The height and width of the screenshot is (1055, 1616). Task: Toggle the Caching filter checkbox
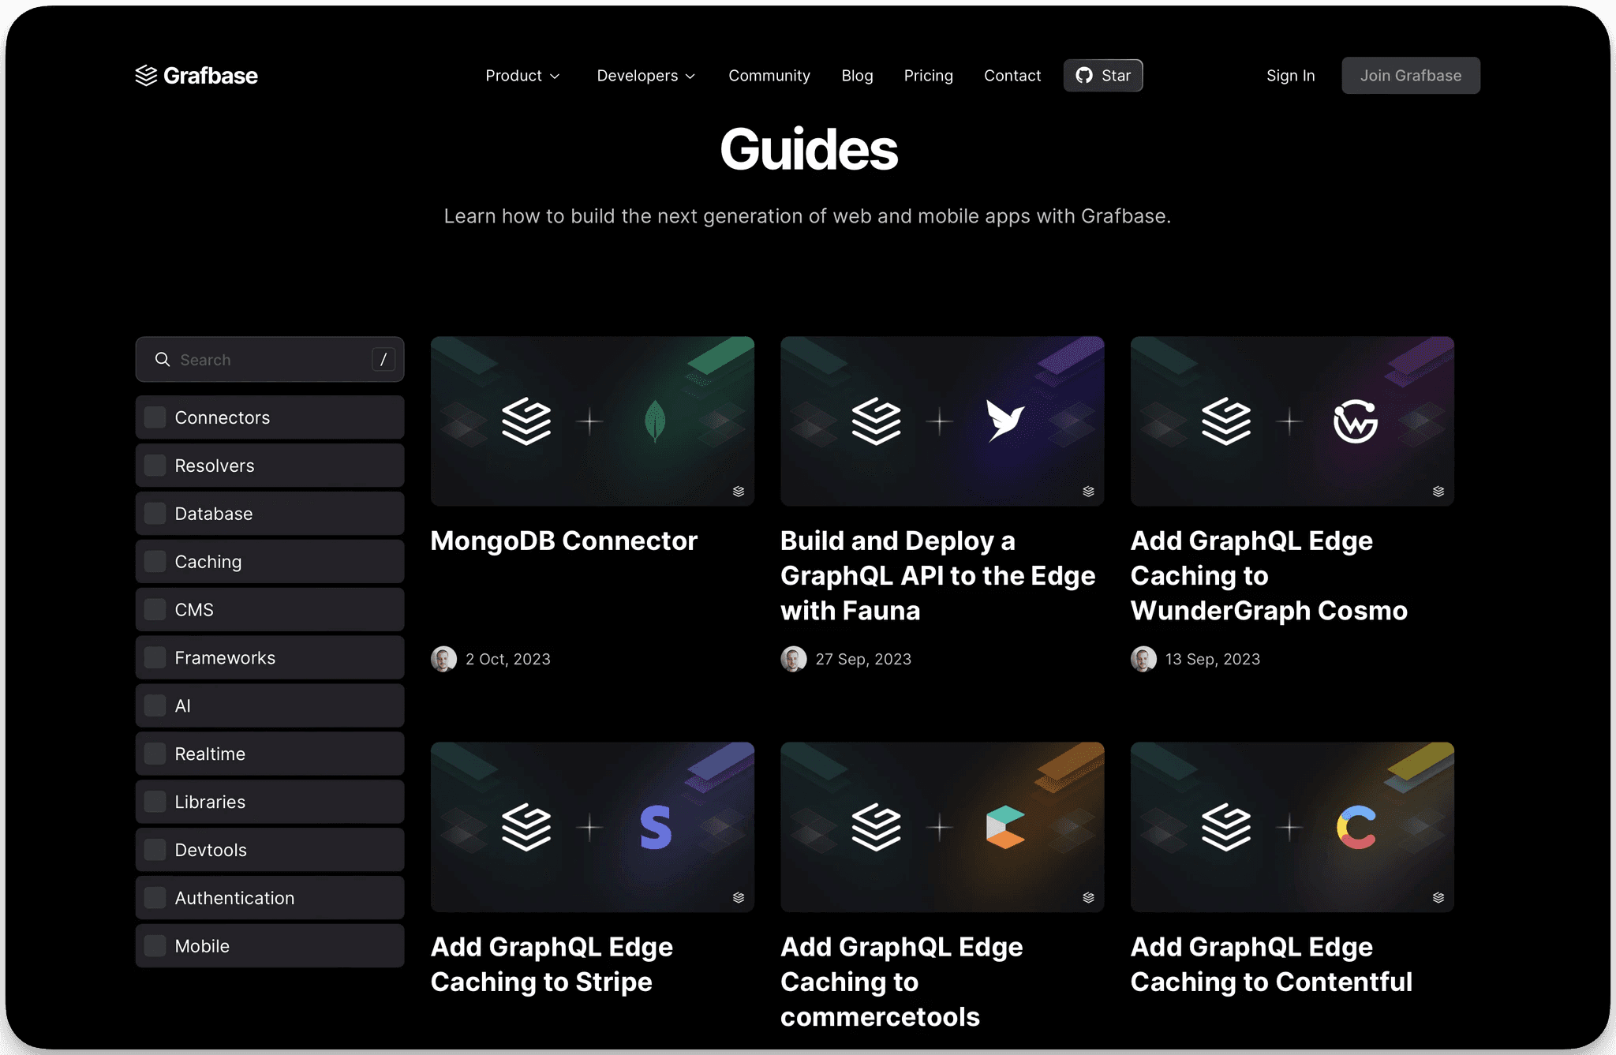click(x=155, y=562)
